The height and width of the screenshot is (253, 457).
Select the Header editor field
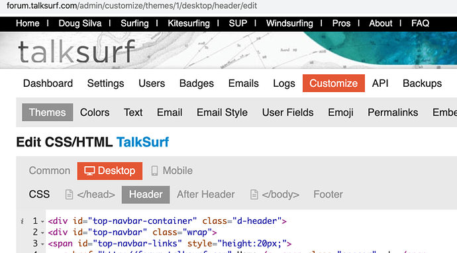[x=146, y=195]
